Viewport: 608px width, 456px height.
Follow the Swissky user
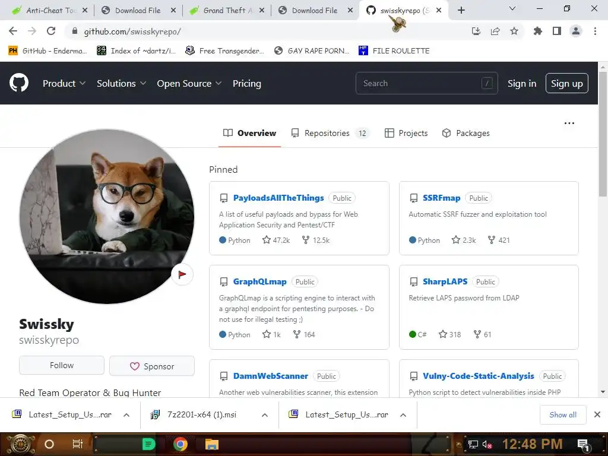[x=62, y=365]
